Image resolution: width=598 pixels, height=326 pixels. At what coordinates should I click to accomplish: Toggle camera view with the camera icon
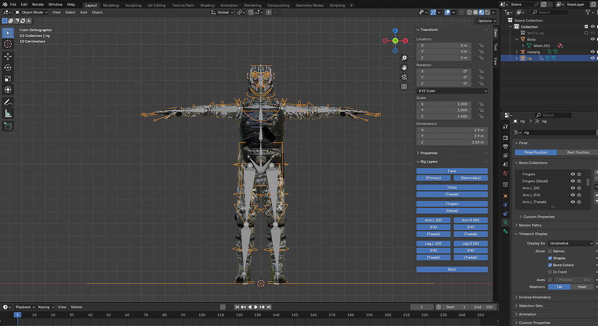(404, 77)
